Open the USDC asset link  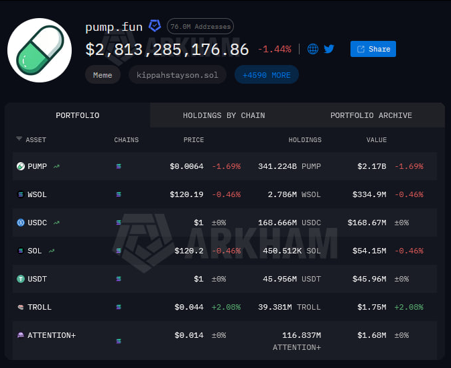[37, 223]
